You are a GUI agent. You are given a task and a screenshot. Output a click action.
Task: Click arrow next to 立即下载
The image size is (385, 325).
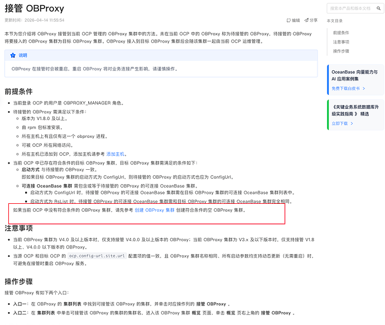352,123
